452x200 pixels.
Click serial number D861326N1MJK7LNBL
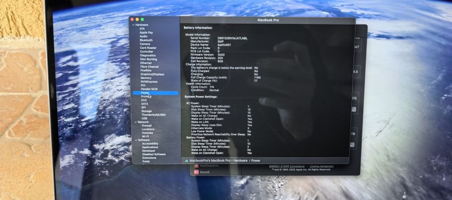(x=233, y=38)
